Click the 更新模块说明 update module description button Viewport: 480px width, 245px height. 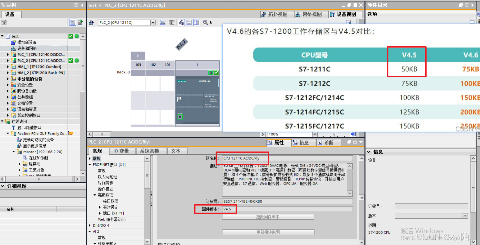[268, 232]
